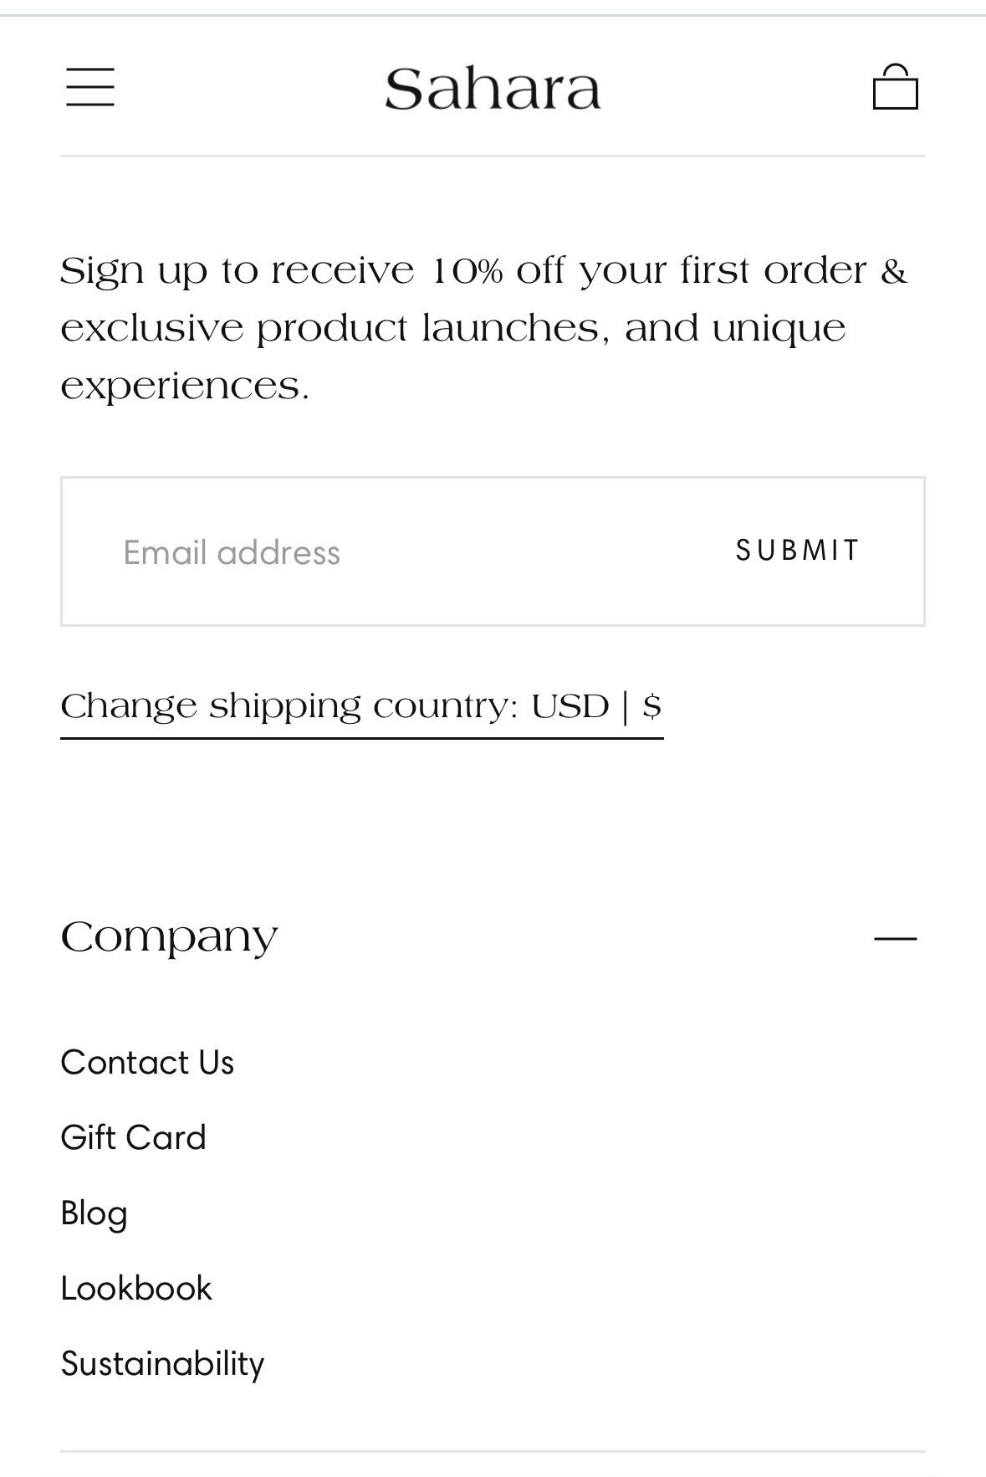The height and width of the screenshot is (1477, 986).
Task: Click the "exclusive product launches" text line
Action: pos(452,329)
